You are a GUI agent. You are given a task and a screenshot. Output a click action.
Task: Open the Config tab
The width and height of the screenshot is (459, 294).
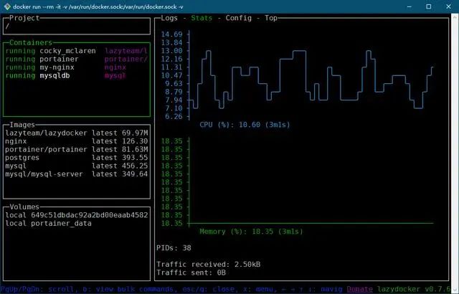238,18
